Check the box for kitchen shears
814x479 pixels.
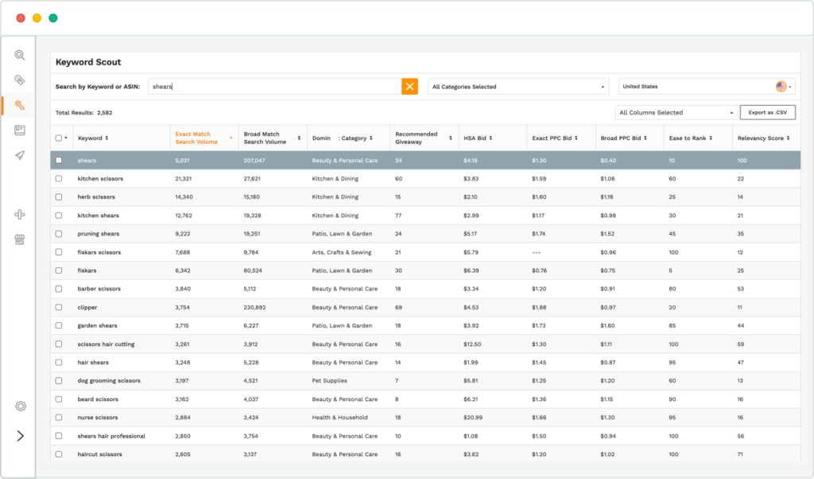pyautogui.click(x=59, y=216)
